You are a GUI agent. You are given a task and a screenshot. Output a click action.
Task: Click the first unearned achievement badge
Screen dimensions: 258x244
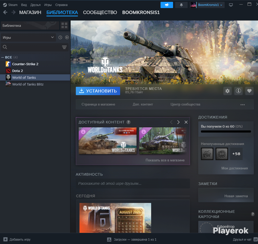[207, 154]
